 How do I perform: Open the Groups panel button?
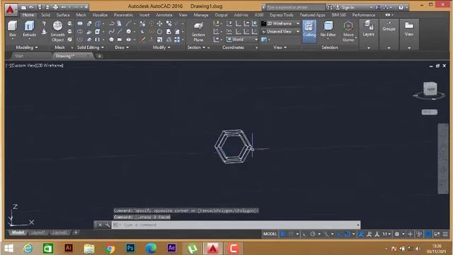click(389, 27)
